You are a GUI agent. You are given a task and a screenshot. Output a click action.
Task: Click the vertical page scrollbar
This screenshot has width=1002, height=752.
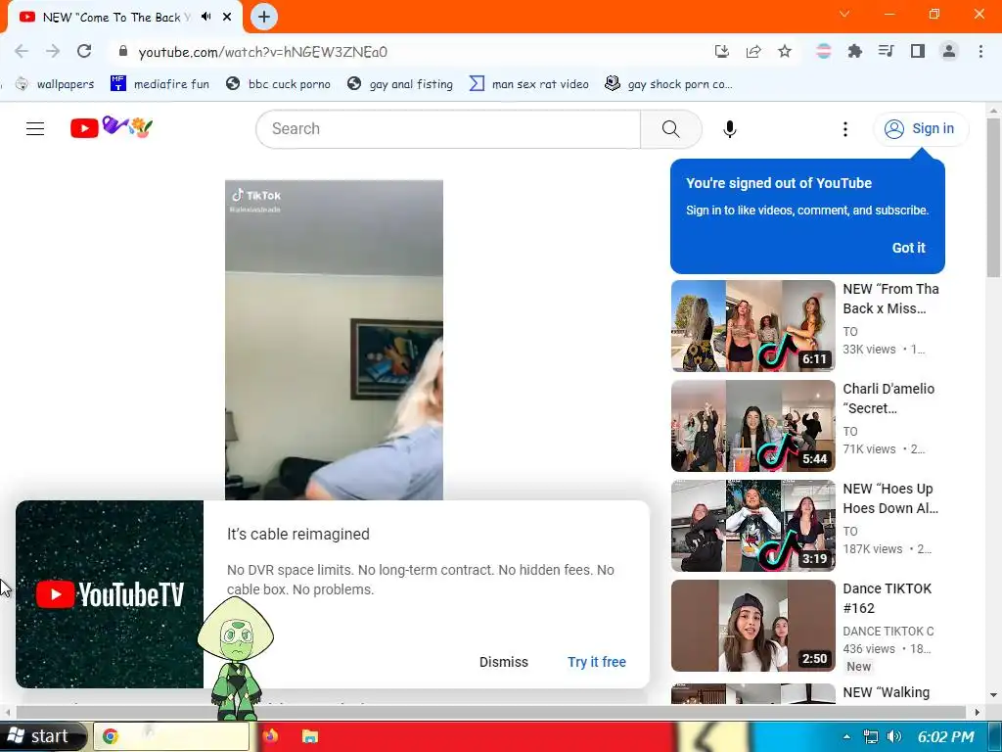tap(993, 198)
